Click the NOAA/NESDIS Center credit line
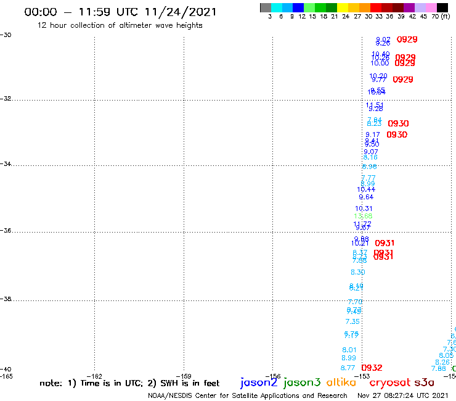 [x=248, y=395]
